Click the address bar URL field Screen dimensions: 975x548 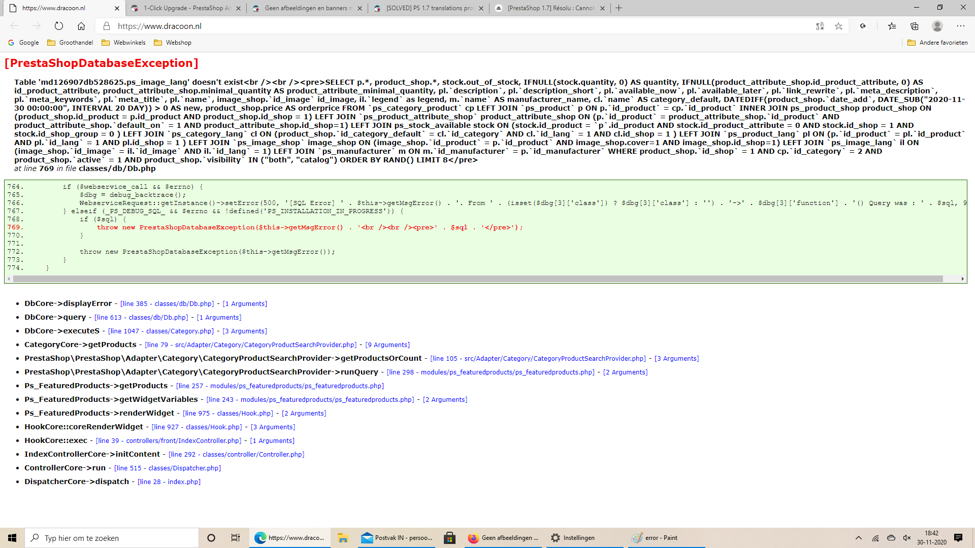pyautogui.click(x=406, y=26)
